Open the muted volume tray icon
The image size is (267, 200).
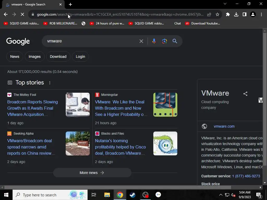point(233,195)
